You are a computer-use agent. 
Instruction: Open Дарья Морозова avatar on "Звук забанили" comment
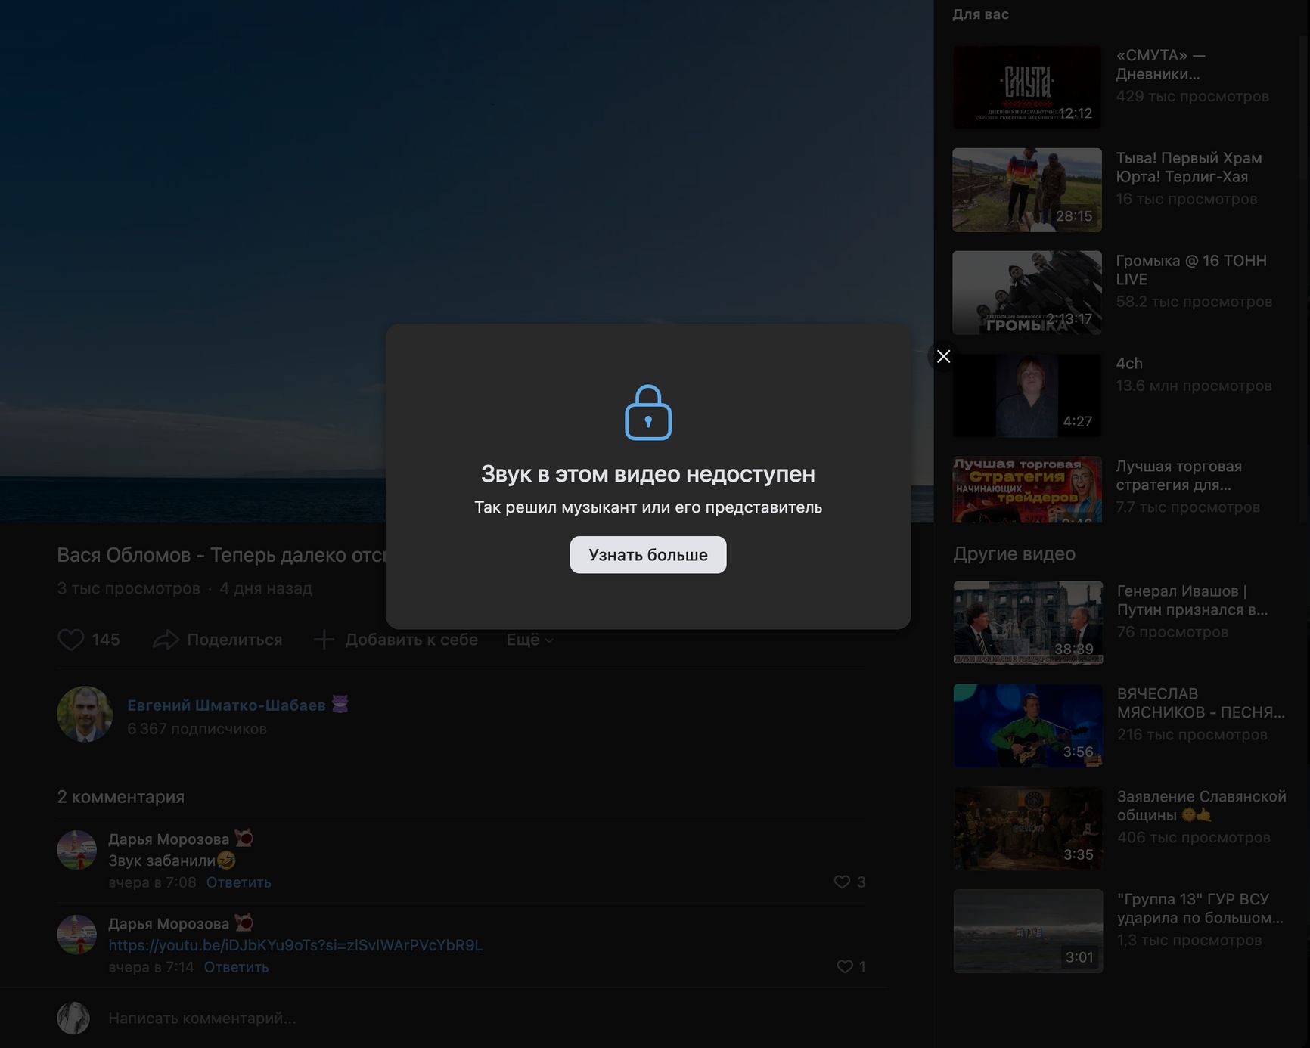tap(76, 850)
